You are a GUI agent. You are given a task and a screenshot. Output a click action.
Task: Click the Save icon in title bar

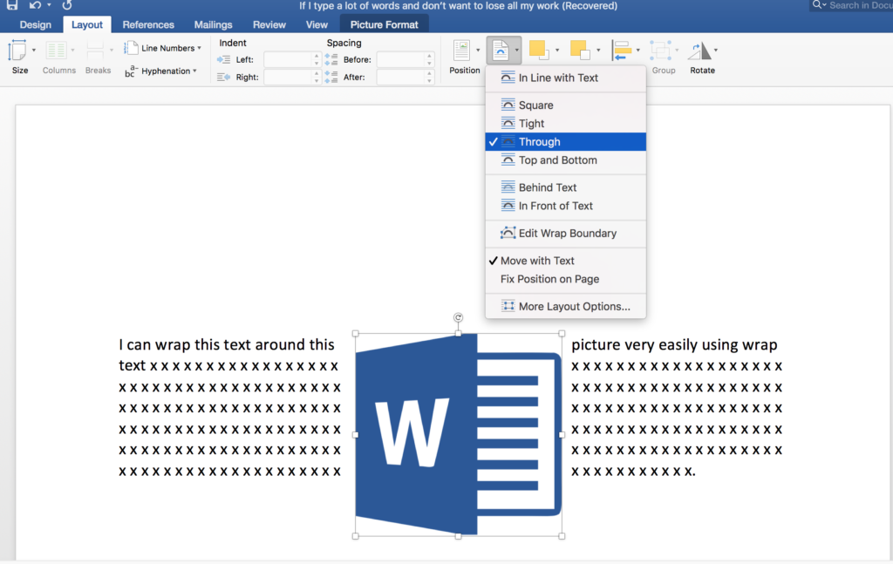pyautogui.click(x=12, y=5)
